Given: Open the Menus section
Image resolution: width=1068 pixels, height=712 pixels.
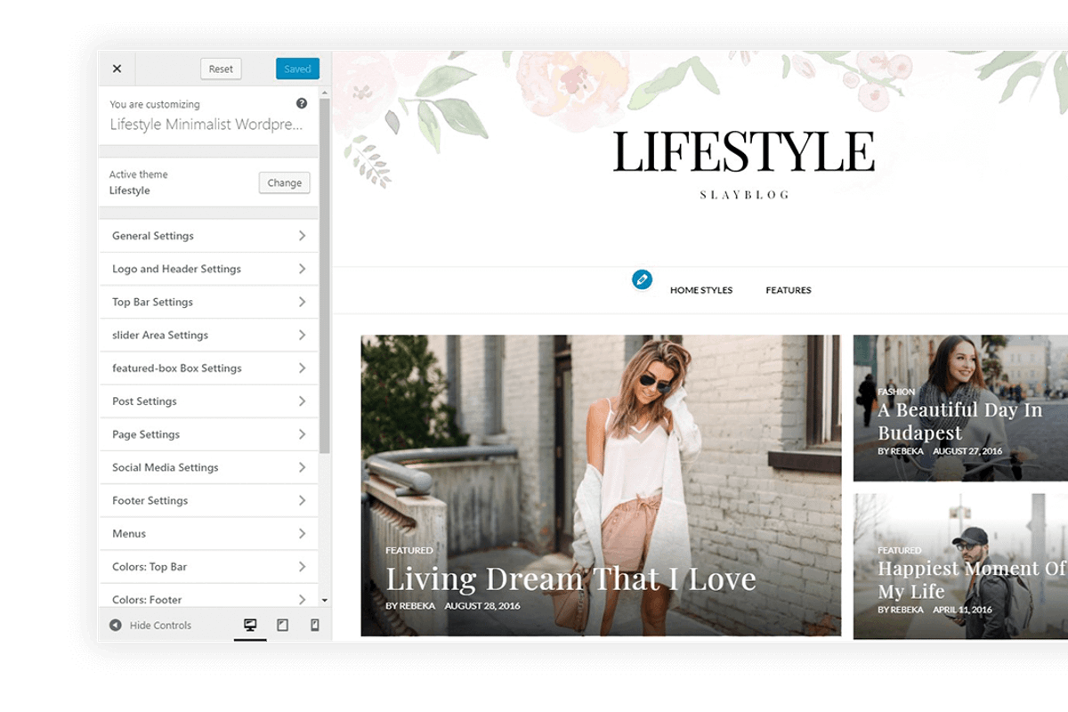Looking at the screenshot, I should (x=208, y=533).
